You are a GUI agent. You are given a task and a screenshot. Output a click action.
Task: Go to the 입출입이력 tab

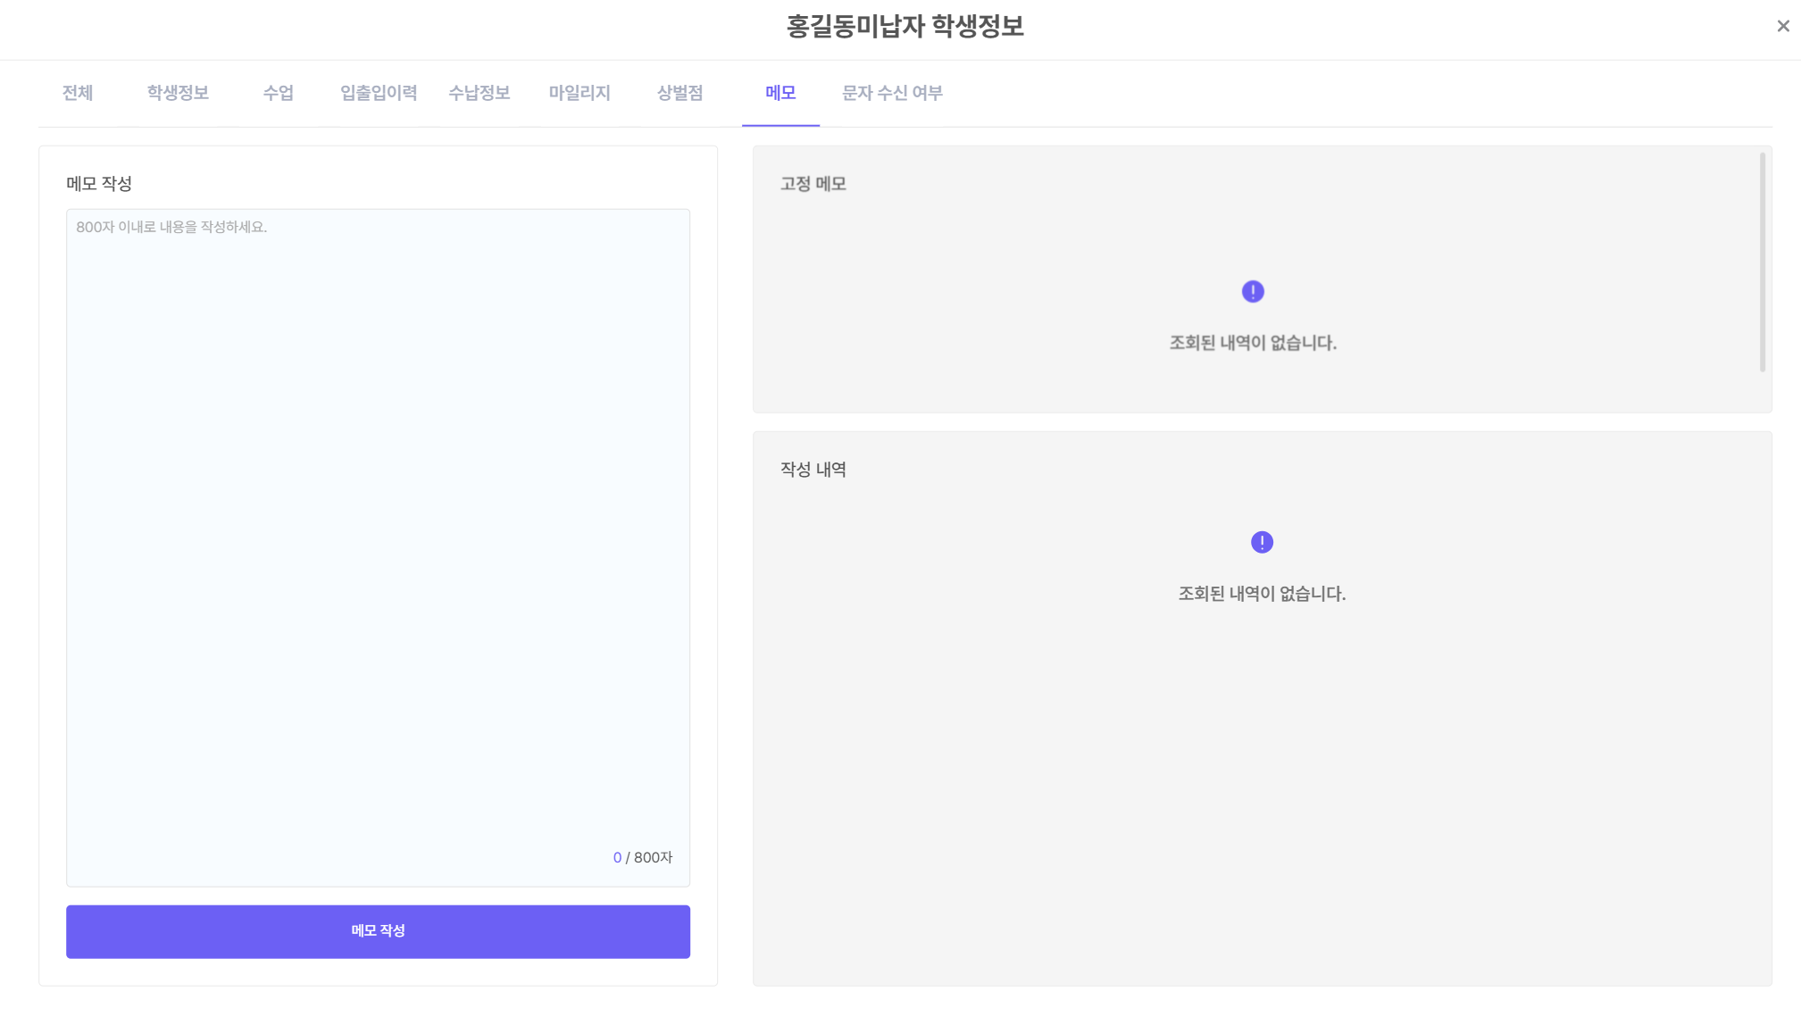pos(379,93)
